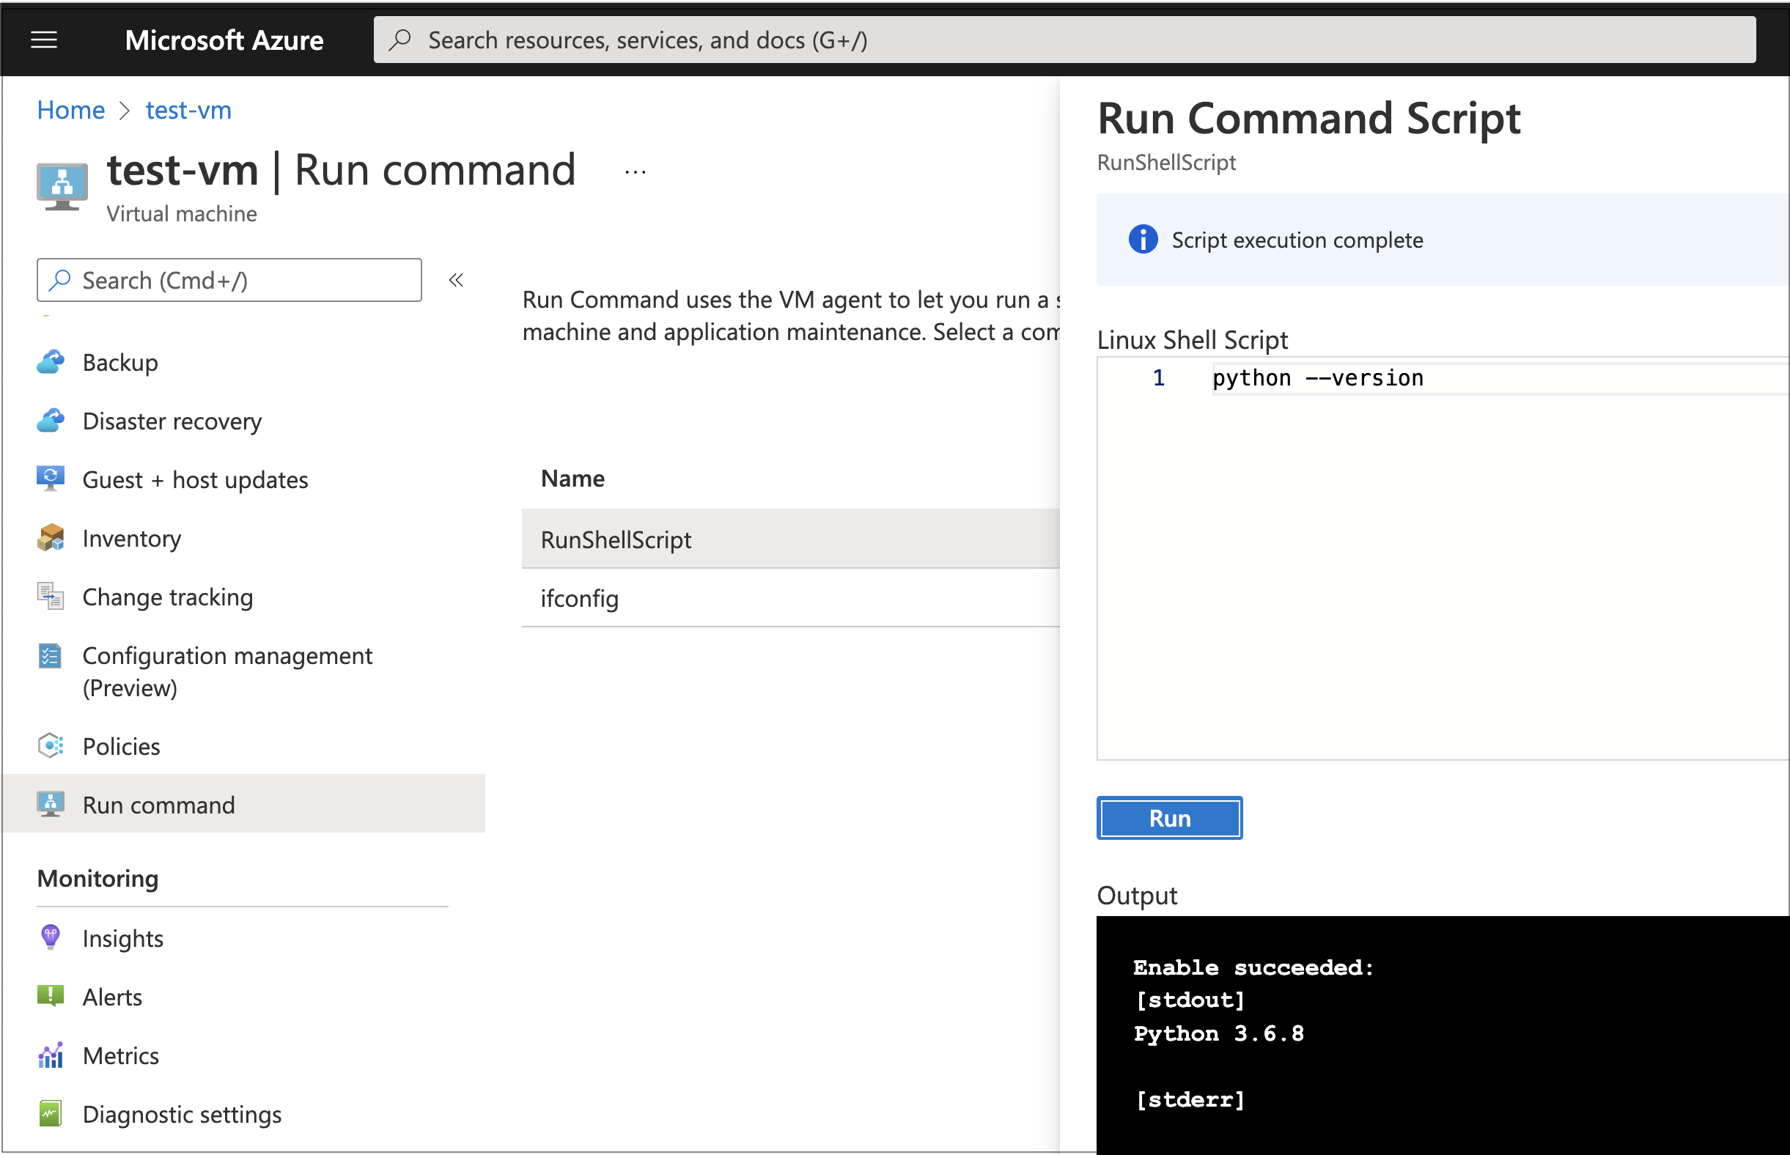The width and height of the screenshot is (1790, 1155).
Task: Click the Script execution complete message
Action: (1297, 240)
